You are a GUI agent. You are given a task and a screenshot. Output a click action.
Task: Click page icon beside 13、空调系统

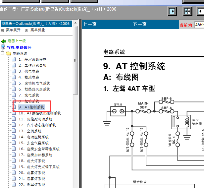point(14,131)
